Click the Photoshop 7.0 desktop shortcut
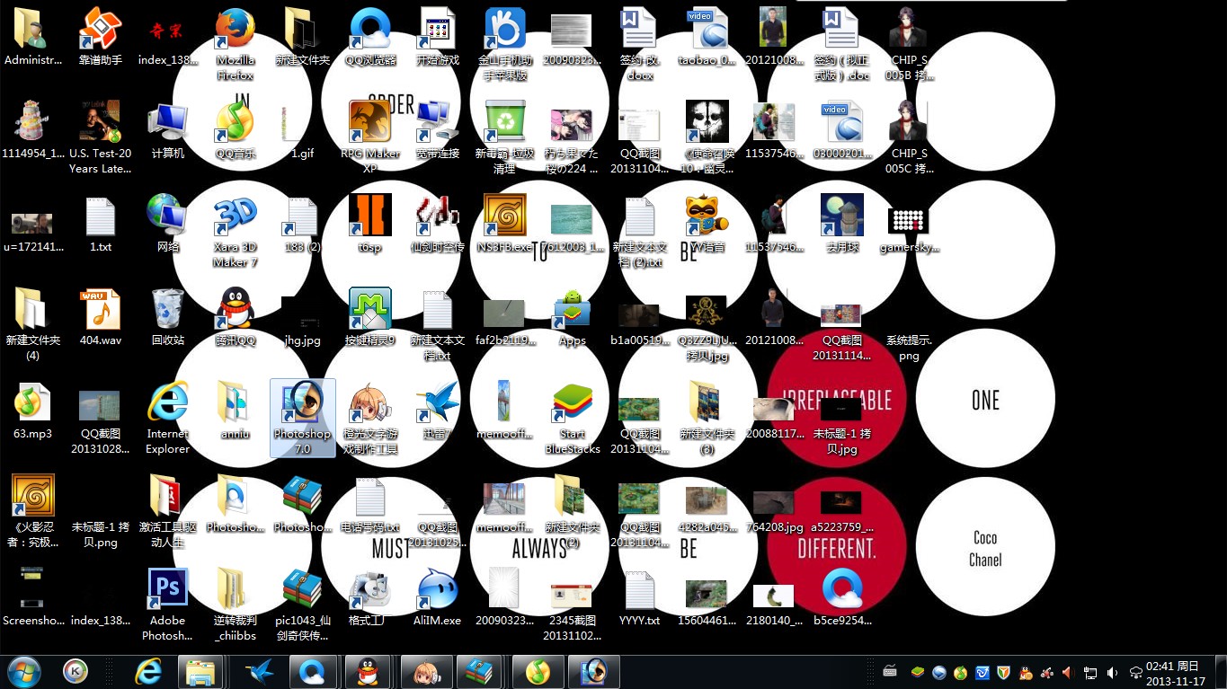Screen dimensions: 1227x689 303,418
